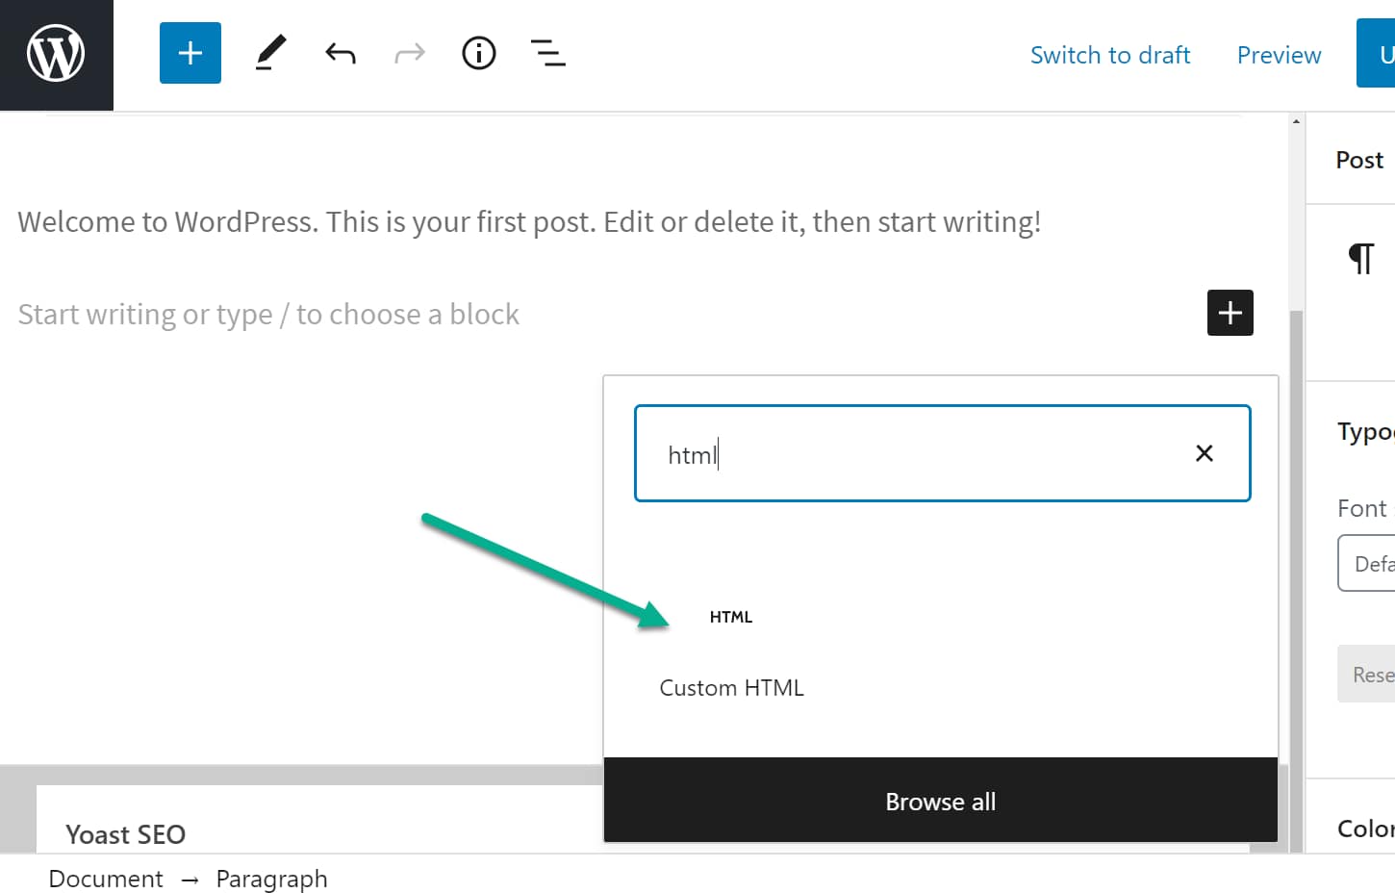Open the List View outline icon

[x=547, y=53]
